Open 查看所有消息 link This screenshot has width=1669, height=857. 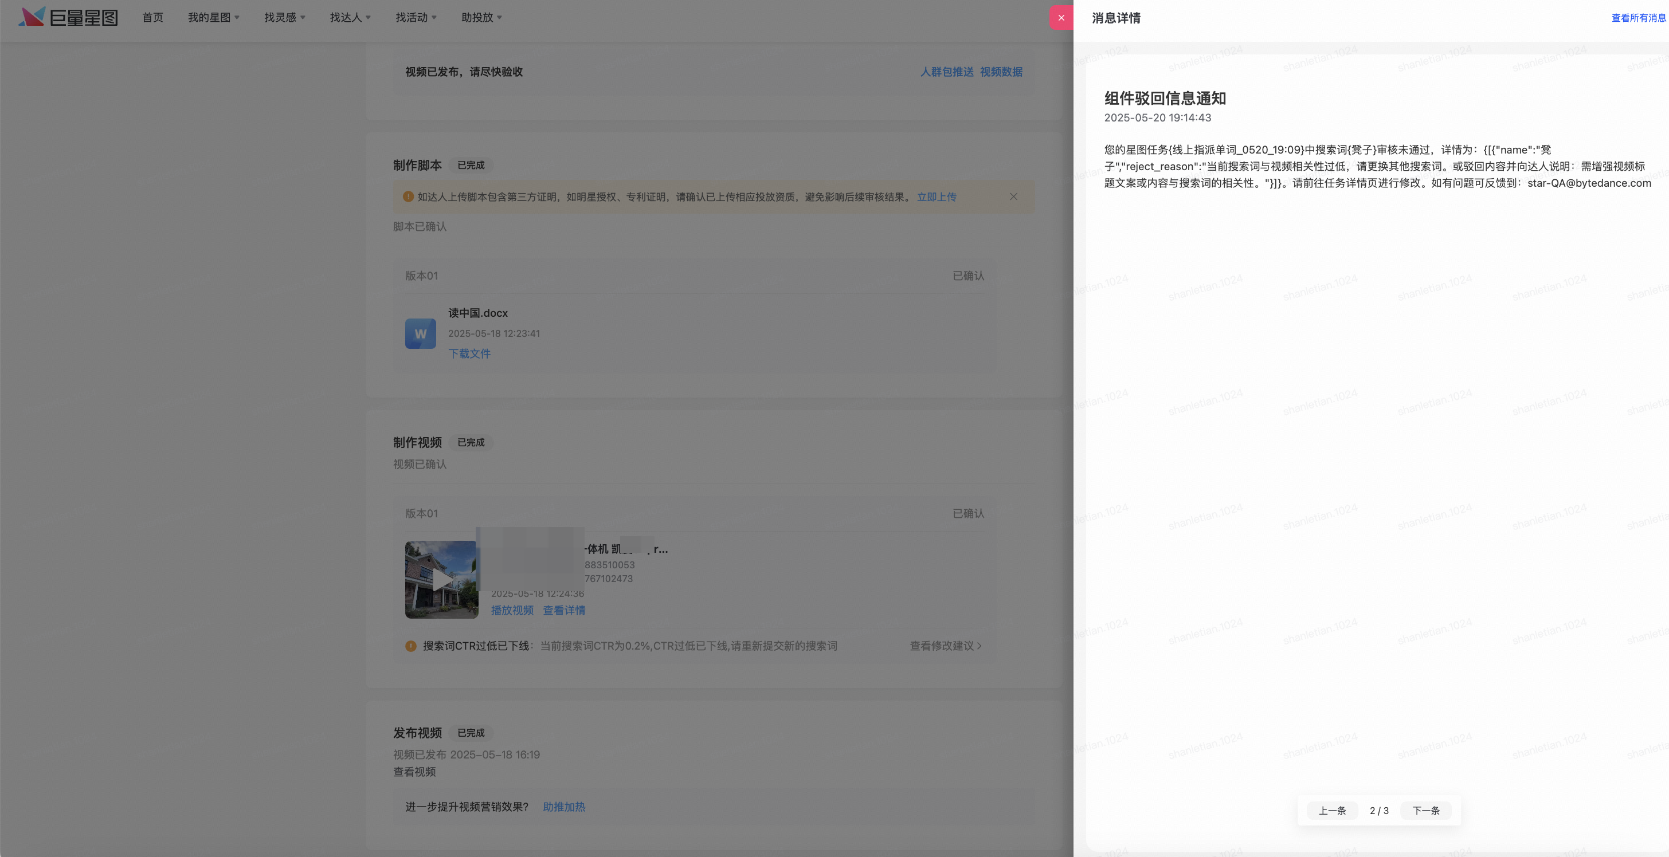1639,18
